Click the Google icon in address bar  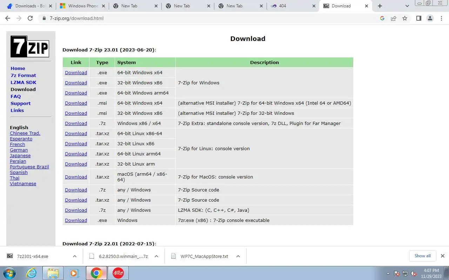click(382, 18)
